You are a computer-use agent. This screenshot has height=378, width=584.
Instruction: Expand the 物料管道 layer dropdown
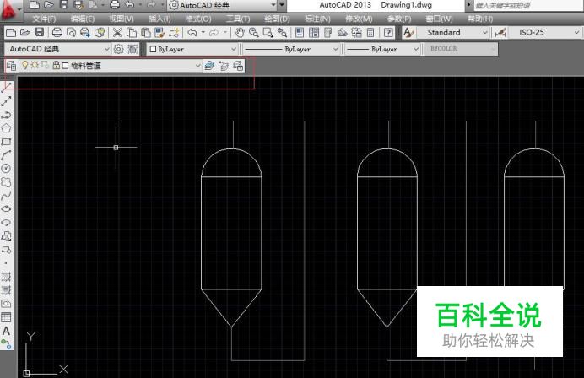coord(197,66)
